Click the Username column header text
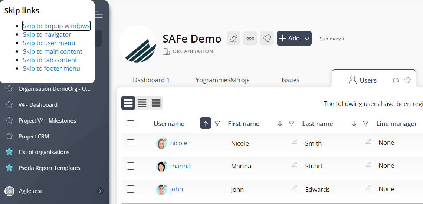423x204 pixels. (169, 124)
